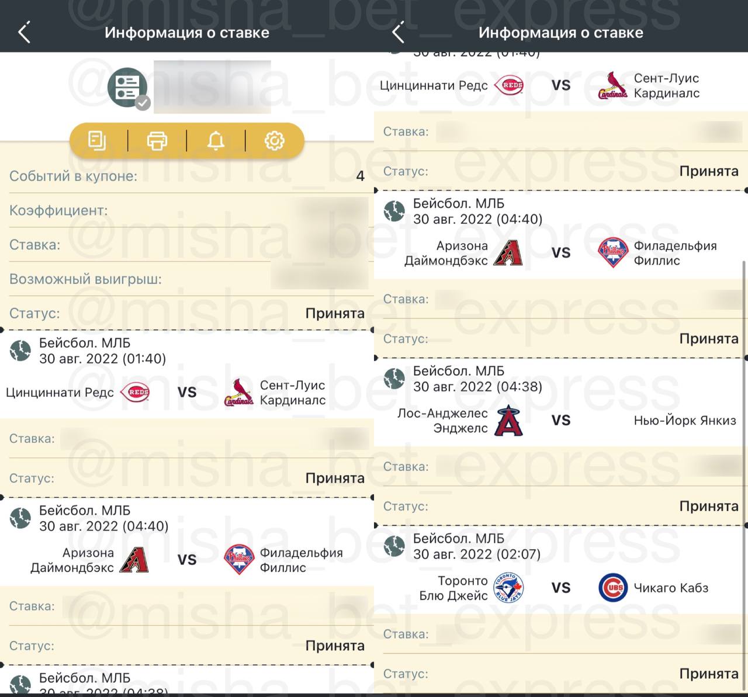748x697 pixels.
Task: Tap 'Торонто Блю Джейс' team name
Action: click(453, 588)
